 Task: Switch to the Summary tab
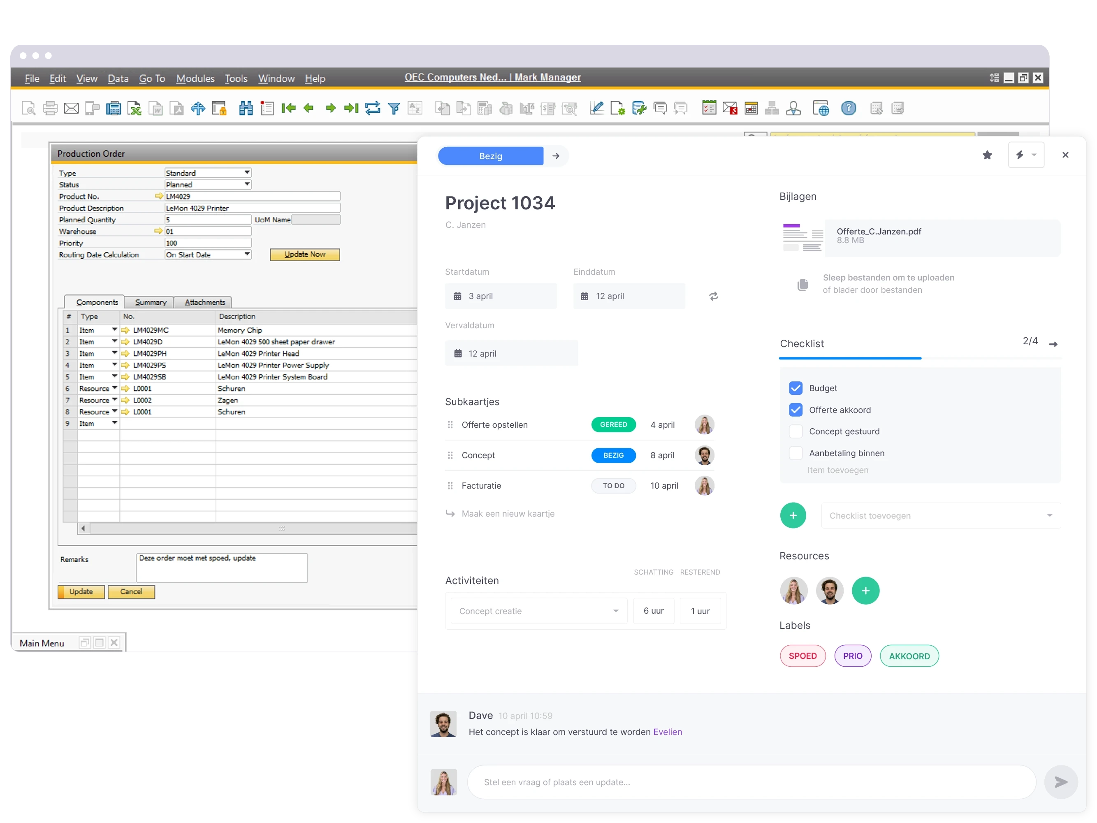[x=150, y=302]
